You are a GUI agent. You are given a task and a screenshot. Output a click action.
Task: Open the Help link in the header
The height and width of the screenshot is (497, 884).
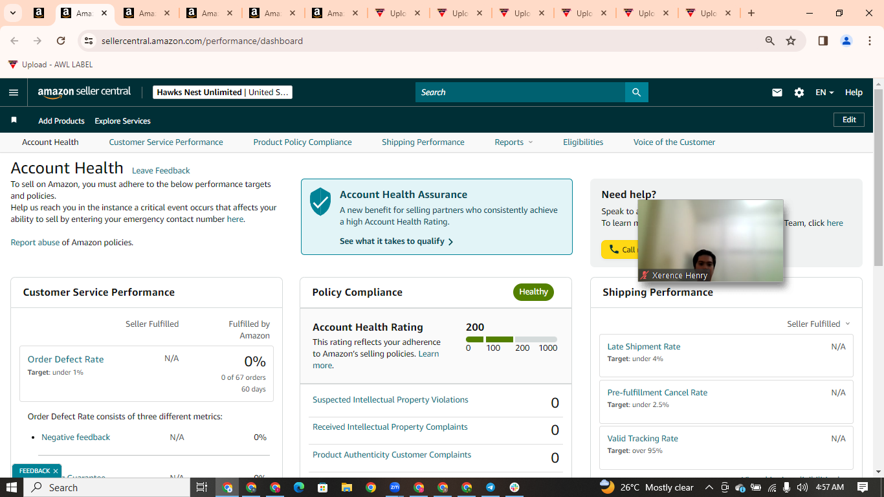click(854, 93)
